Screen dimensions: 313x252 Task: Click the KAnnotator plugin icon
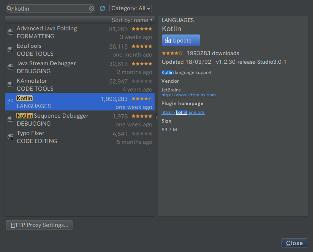10,85
